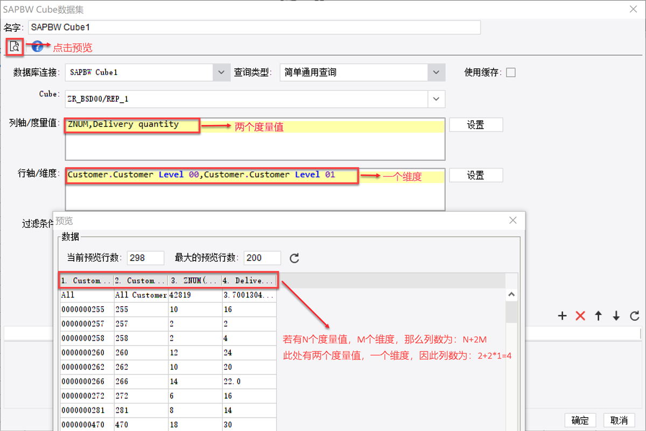Select cell 3.7001304... in preview
Image resolution: width=646 pixels, height=431 pixels.
pyautogui.click(x=249, y=295)
